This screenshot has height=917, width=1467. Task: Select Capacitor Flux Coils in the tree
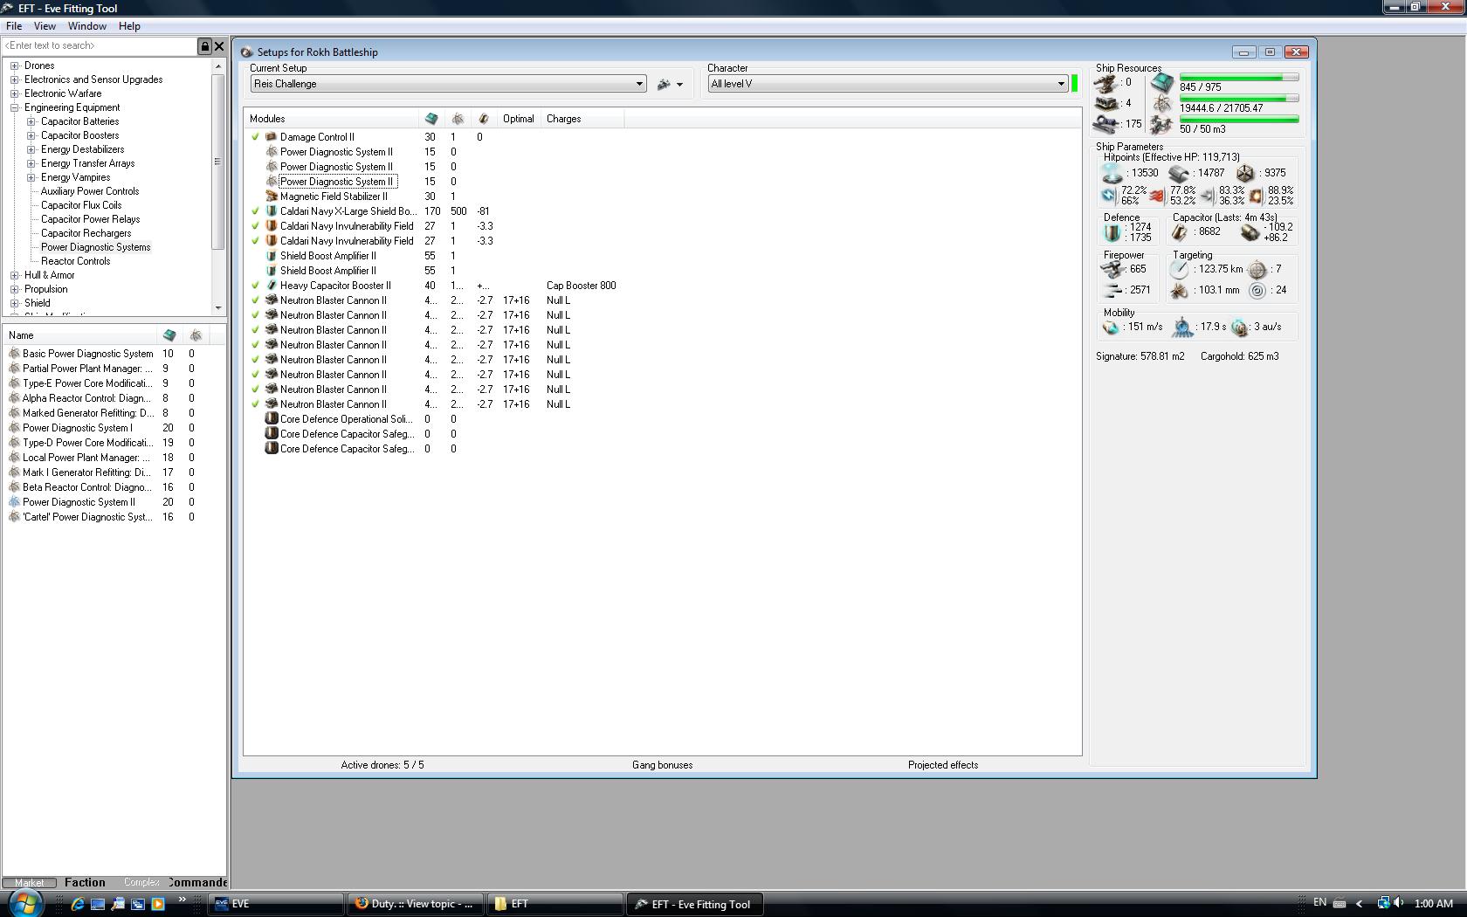pos(81,205)
